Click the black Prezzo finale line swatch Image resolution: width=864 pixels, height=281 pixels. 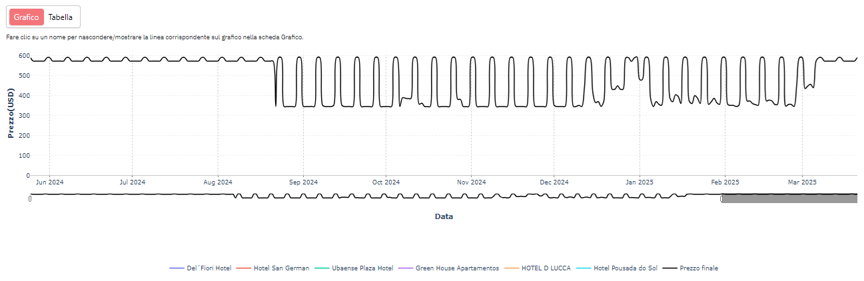pos(669,268)
